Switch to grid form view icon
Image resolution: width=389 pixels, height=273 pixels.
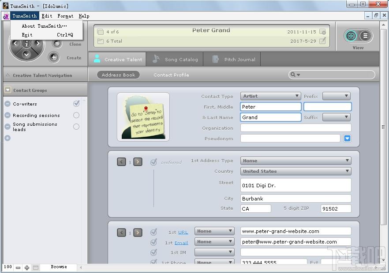[351, 36]
